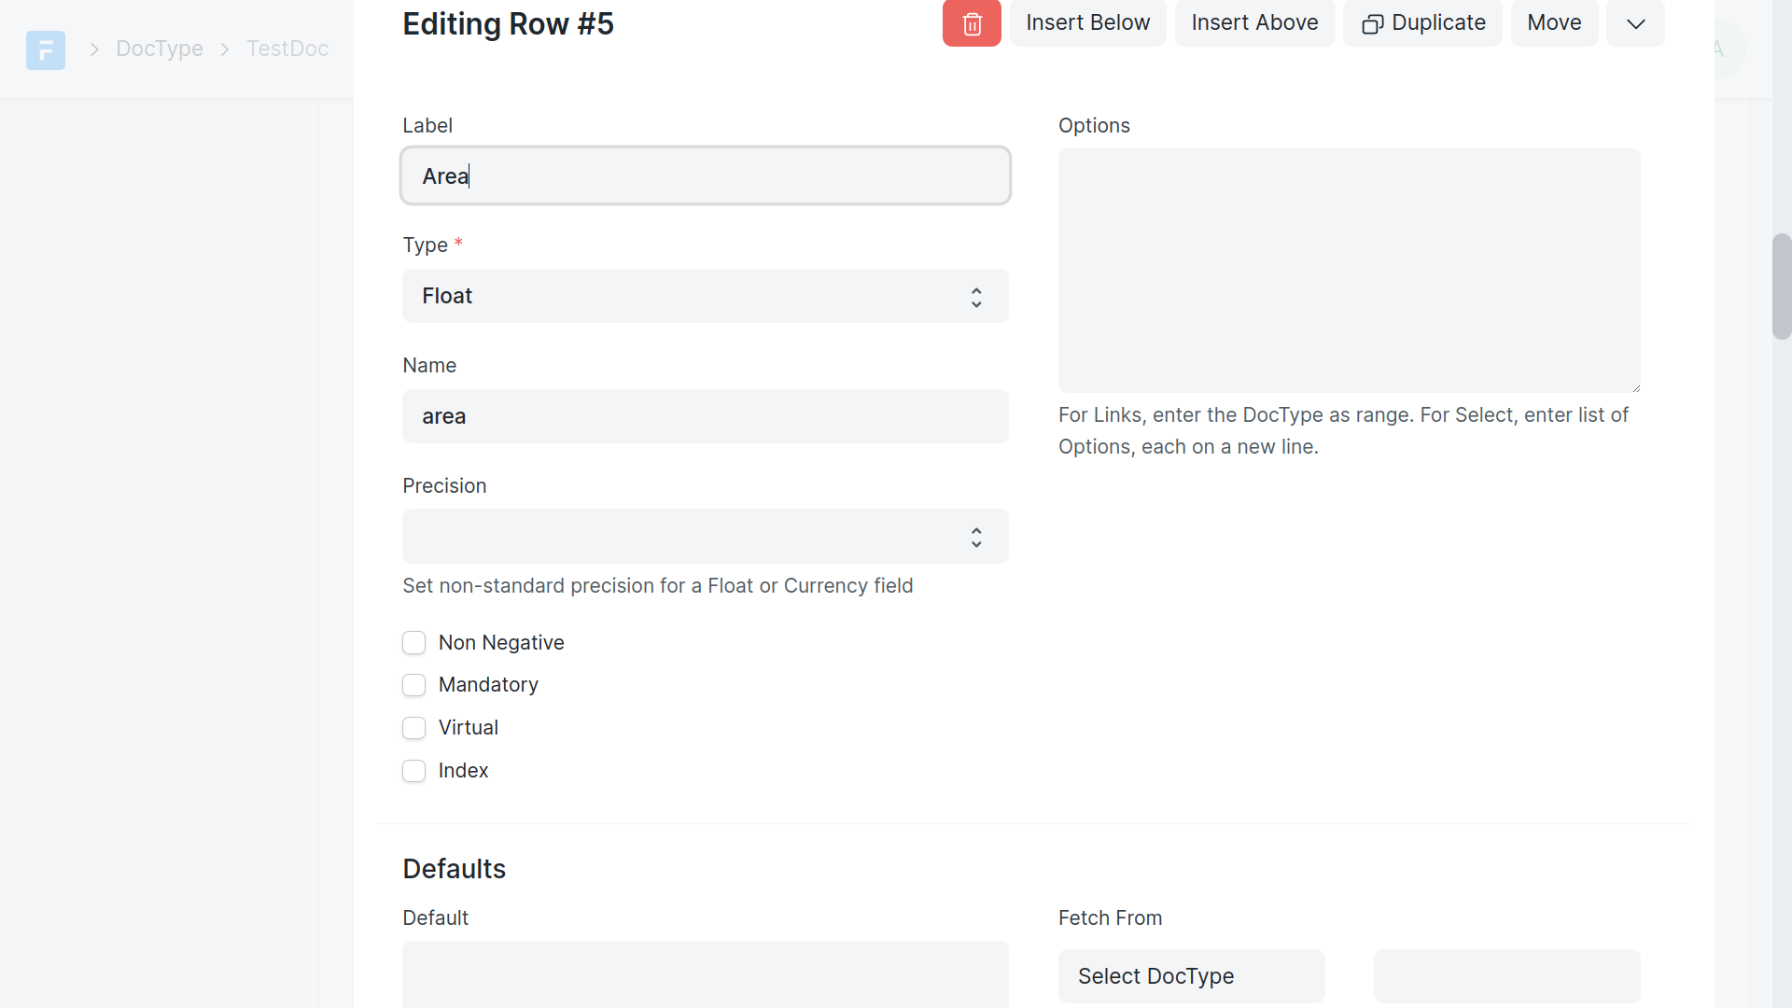
Task: Click the Move row button
Action: pos(1554,23)
